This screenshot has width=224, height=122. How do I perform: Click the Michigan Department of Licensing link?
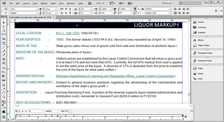tap(115, 76)
